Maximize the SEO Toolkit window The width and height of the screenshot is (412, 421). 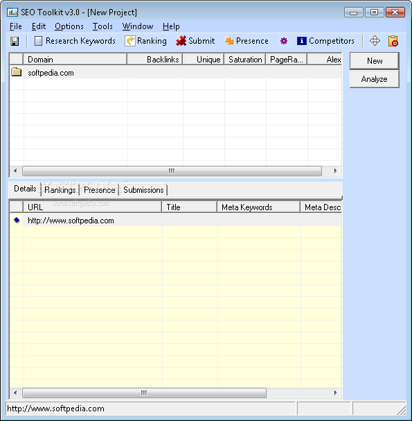pos(374,12)
